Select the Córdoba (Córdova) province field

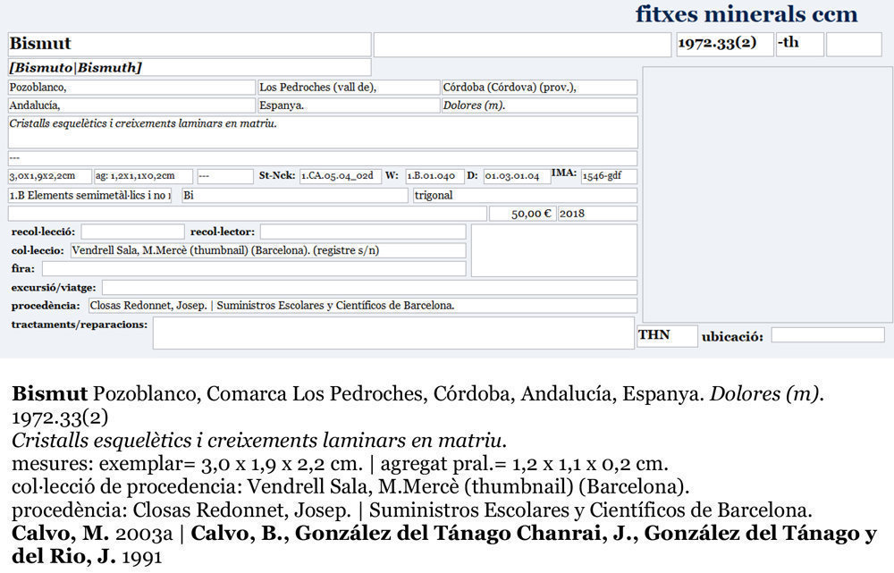coord(539,88)
